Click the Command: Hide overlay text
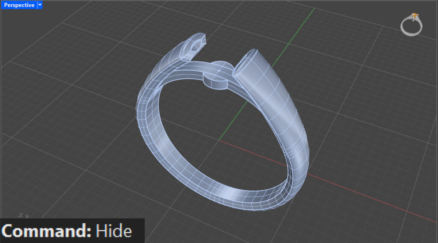This screenshot has width=438, height=243. tap(67, 231)
